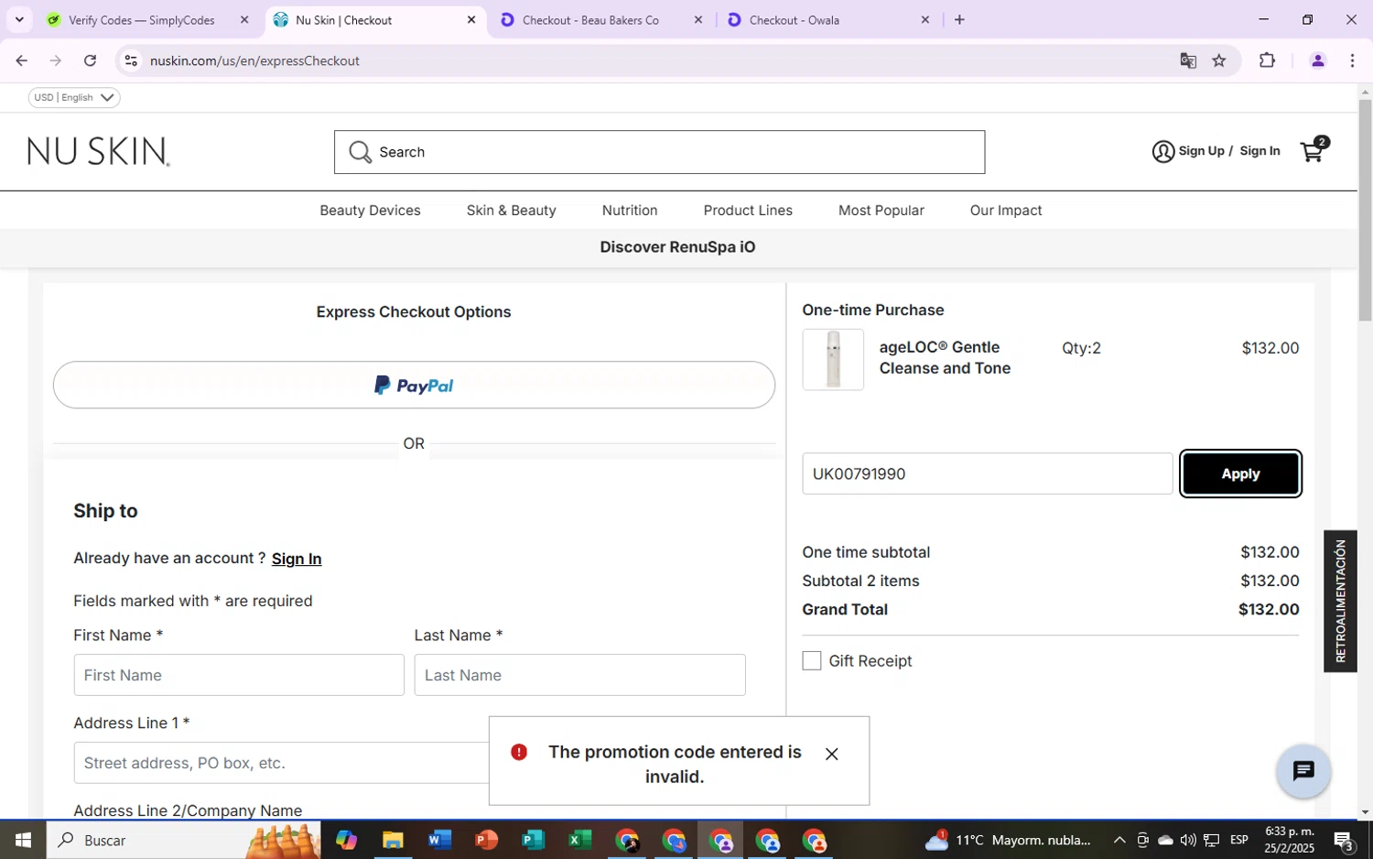Open the Retroalimentación feedback tab
1373x859 pixels.
point(1340,601)
